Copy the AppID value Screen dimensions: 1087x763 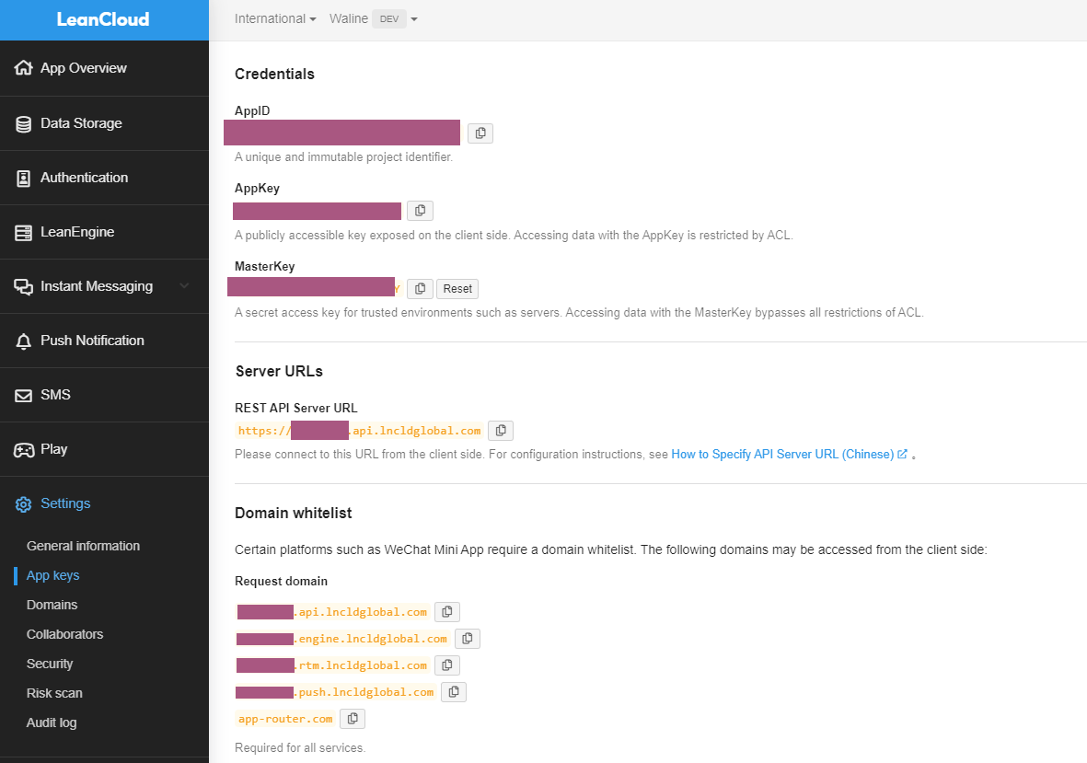tap(480, 133)
